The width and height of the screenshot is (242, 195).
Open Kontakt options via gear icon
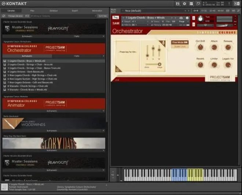click(x=184, y=4)
